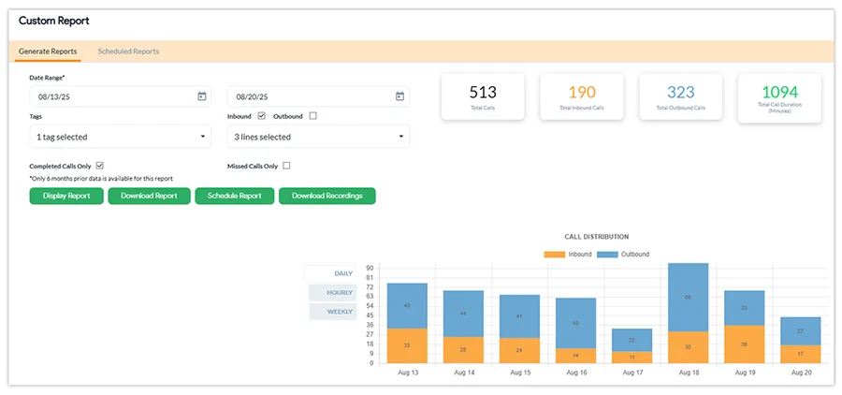Click the Aug 13 outbound bar segment
This screenshot has height=395, width=842.
tap(407, 306)
